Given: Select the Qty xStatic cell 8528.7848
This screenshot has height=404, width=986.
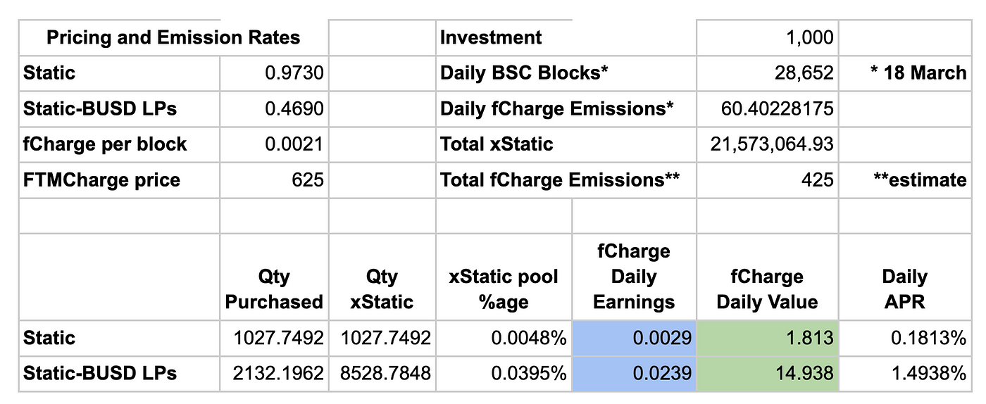Looking at the screenshot, I should (x=382, y=374).
